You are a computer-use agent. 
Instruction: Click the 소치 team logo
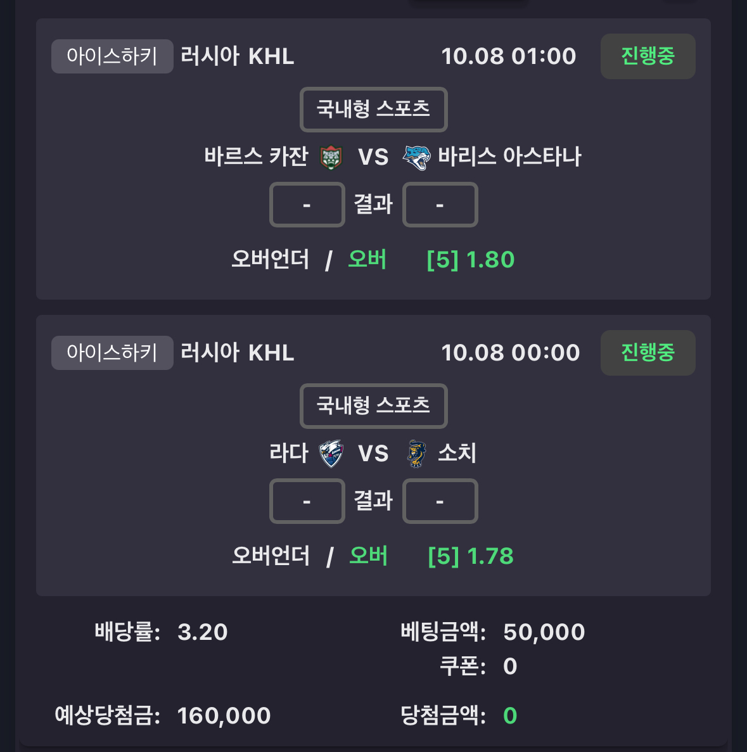click(x=416, y=454)
